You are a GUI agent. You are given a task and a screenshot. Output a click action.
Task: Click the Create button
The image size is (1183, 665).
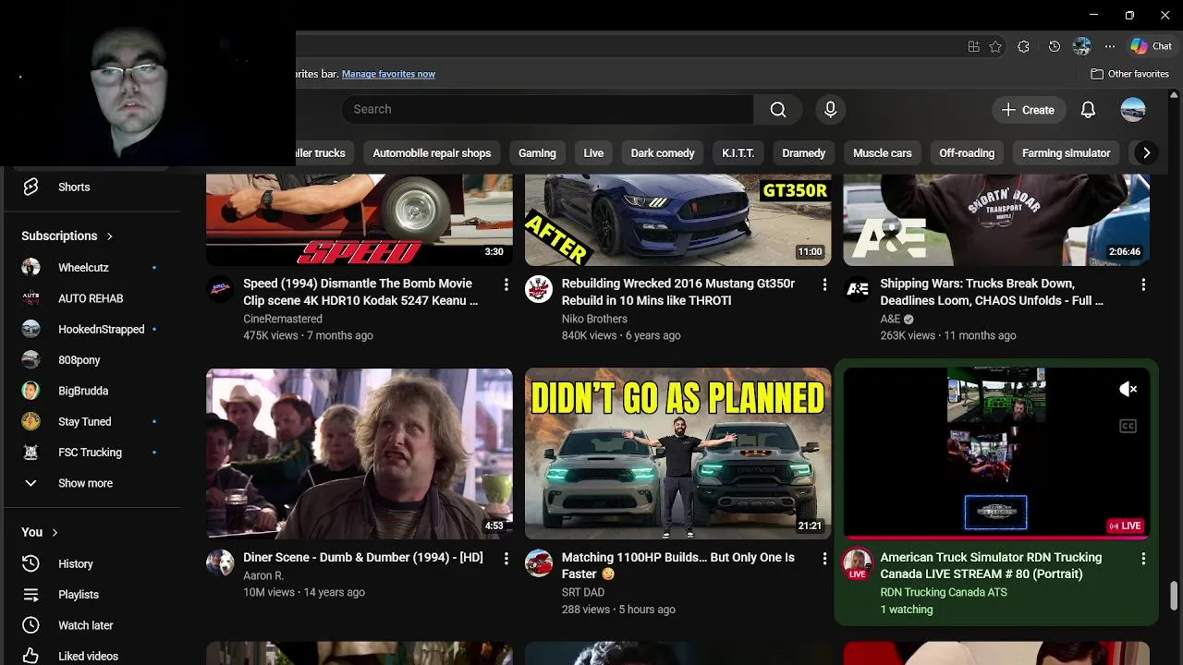(1029, 109)
